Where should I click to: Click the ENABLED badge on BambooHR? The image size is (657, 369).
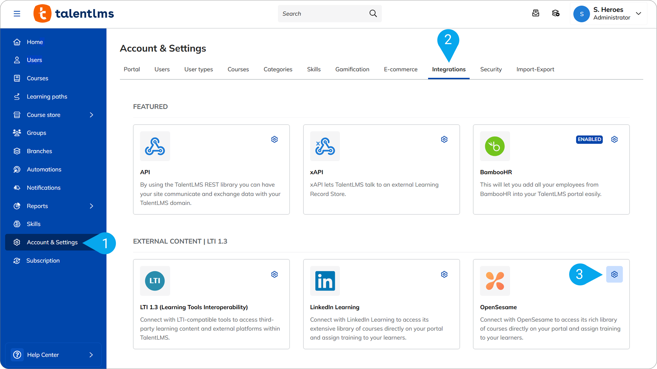[x=589, y=139]
